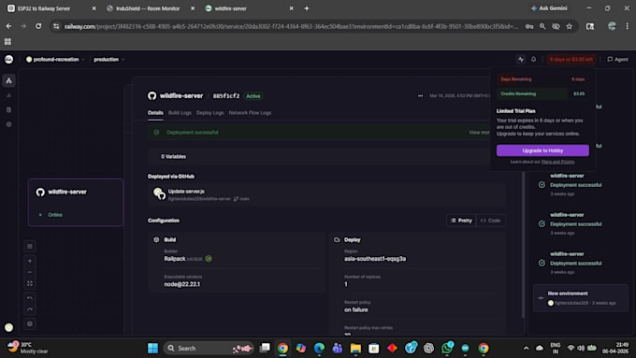
Task: Click the trial days and credits left badge
Action: [571, 59]
